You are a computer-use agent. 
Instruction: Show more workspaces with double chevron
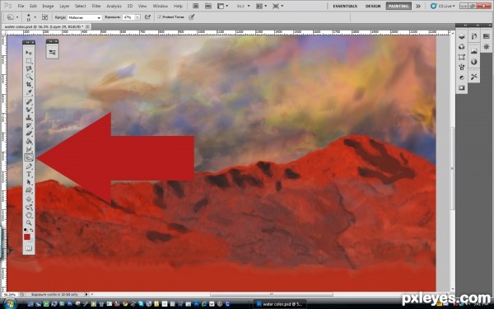point(418,6)
